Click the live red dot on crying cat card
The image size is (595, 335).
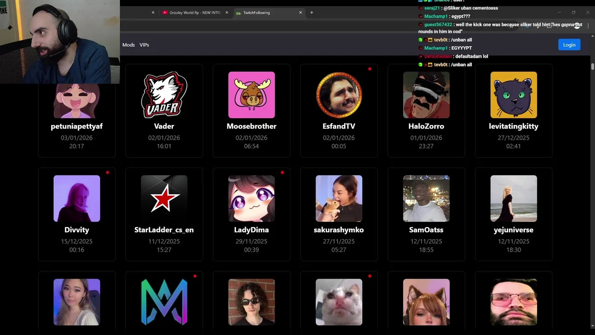370,276
